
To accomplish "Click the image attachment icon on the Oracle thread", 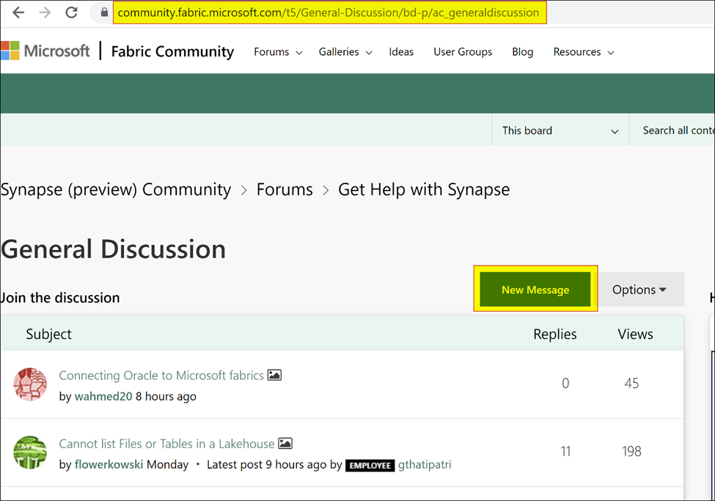I will pos(274,374).
